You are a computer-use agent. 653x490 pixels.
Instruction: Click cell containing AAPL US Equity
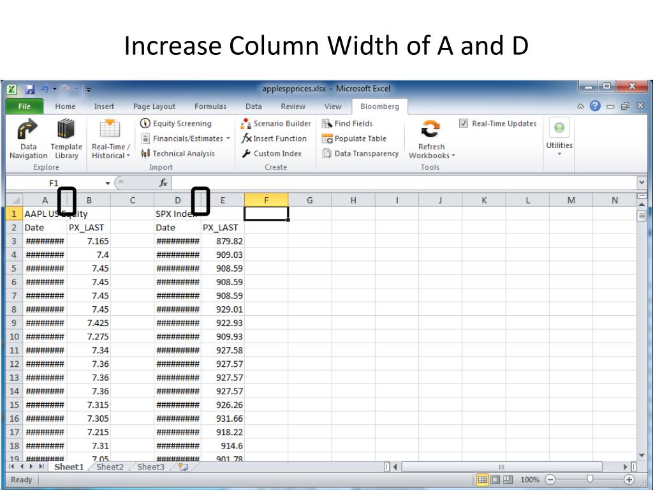point(45,214)
